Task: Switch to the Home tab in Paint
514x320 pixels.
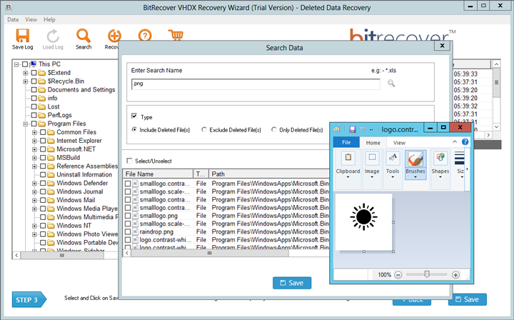Action: pos(373,143)
